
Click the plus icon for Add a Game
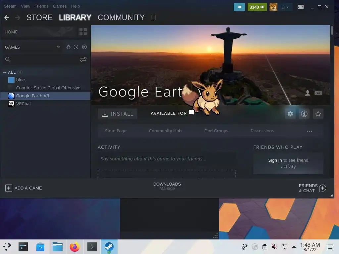[9, 188]
